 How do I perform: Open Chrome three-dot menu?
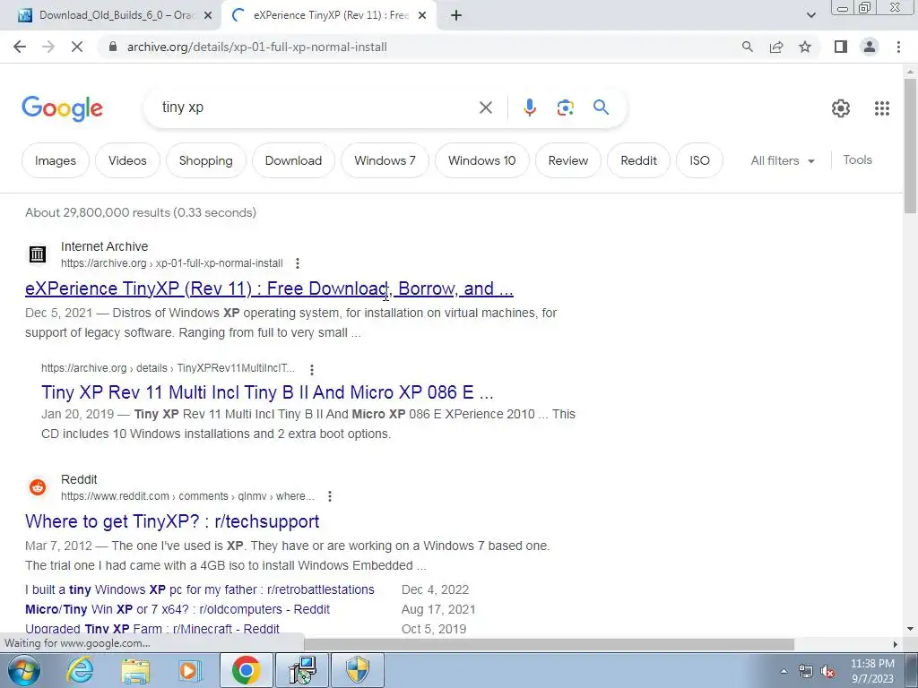(898, 47)
